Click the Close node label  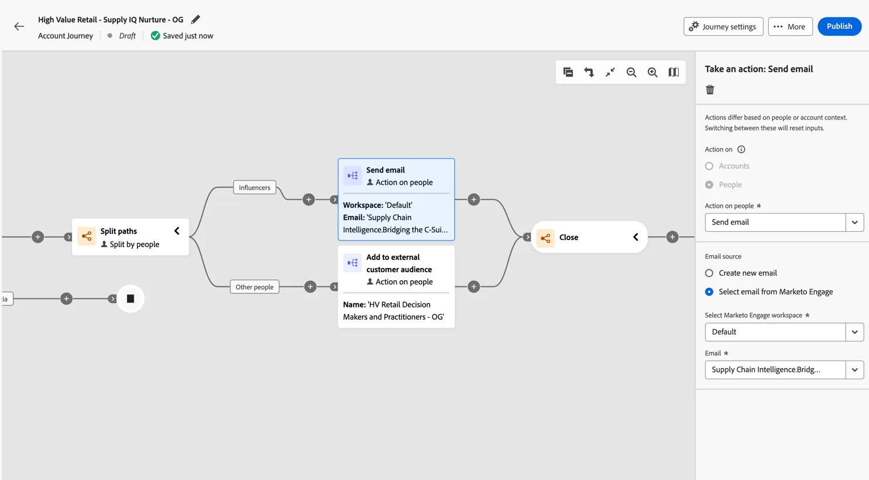tap(569, 237)
